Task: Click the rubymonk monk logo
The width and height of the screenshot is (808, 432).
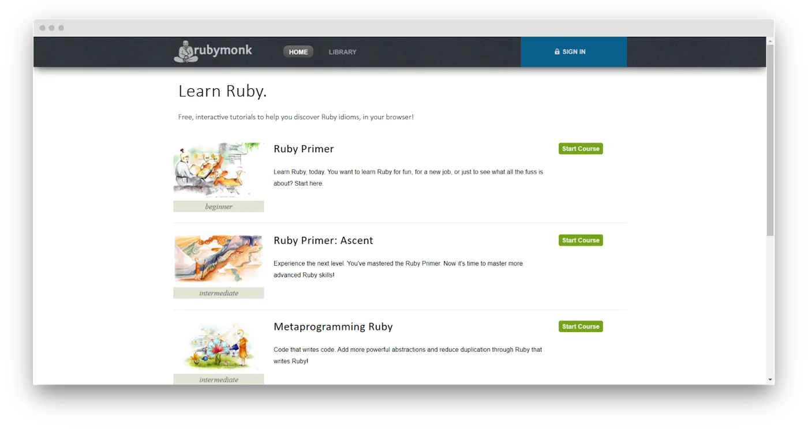Action: click(213, 51)
